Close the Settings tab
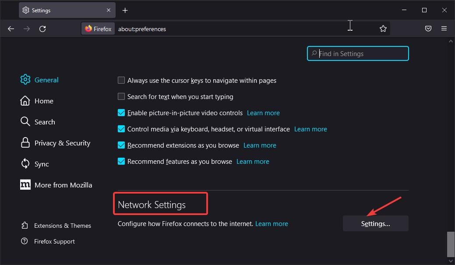The height and width of the screenshot is (265, 455). click(109, 11)
